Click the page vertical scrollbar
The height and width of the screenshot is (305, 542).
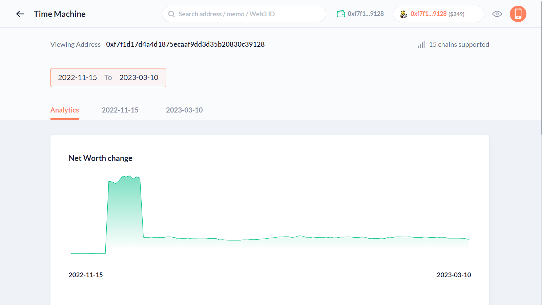[541, 68]
